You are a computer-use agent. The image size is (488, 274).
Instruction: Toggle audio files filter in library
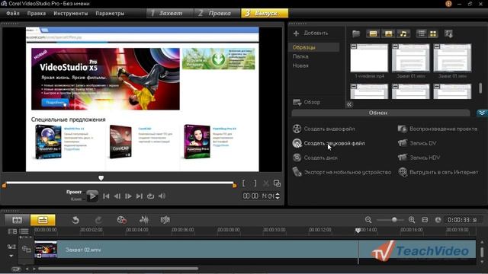click(403, 33)
